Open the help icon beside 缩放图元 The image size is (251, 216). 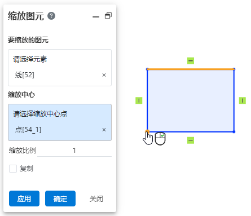[x=51, y=16]
